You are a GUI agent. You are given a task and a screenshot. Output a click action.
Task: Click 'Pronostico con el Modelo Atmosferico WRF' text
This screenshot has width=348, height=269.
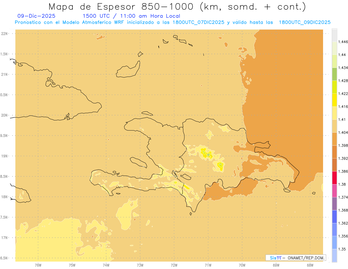[70, 22]
